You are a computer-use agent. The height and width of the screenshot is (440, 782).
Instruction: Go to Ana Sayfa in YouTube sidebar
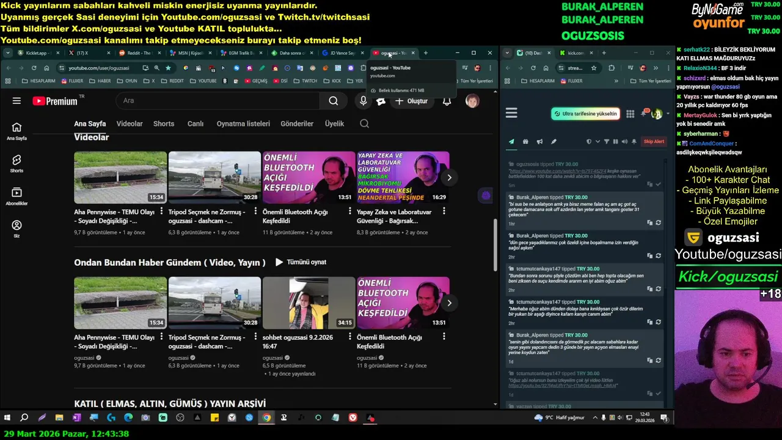(16, 131)
